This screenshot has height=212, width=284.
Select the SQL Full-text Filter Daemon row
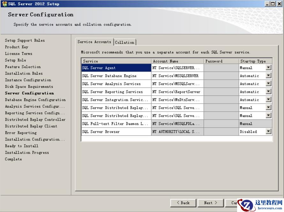[x=116, y=124]
